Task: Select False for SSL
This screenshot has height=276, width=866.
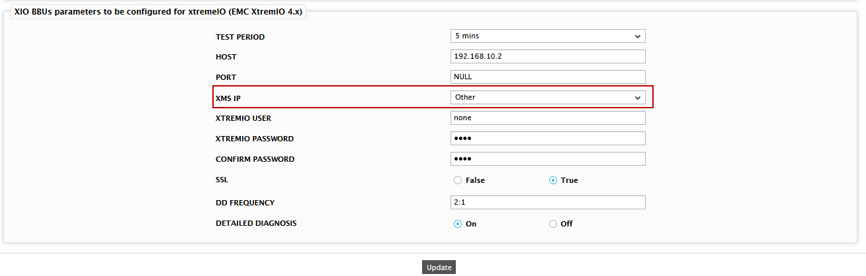Action: [x=458, y=180]
